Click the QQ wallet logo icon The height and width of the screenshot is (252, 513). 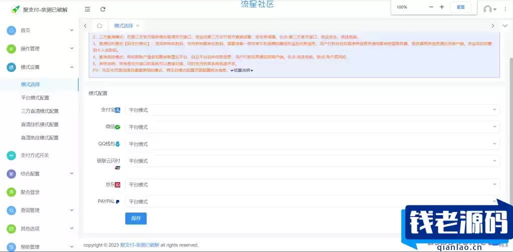point(117,144)
